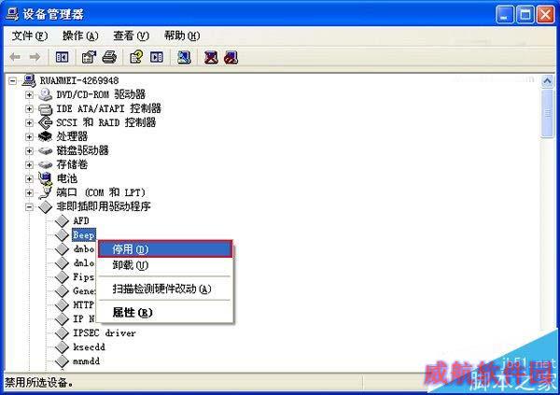Choose 卸载(U) from the context menu
This screenshot has height=395, width=560.
pyautogui.click(x=165, y=265)
